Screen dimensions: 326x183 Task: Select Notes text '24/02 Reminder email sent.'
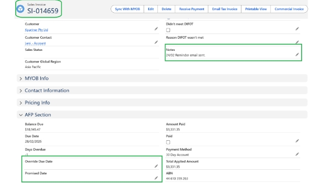pyautogui.click(x=185, y=55)
